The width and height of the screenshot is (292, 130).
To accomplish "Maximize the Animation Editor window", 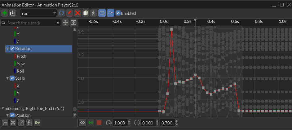I will tap(282, 4).
